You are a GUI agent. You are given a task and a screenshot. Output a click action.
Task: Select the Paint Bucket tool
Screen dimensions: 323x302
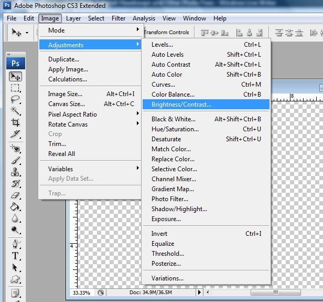[x=15, y=207]
